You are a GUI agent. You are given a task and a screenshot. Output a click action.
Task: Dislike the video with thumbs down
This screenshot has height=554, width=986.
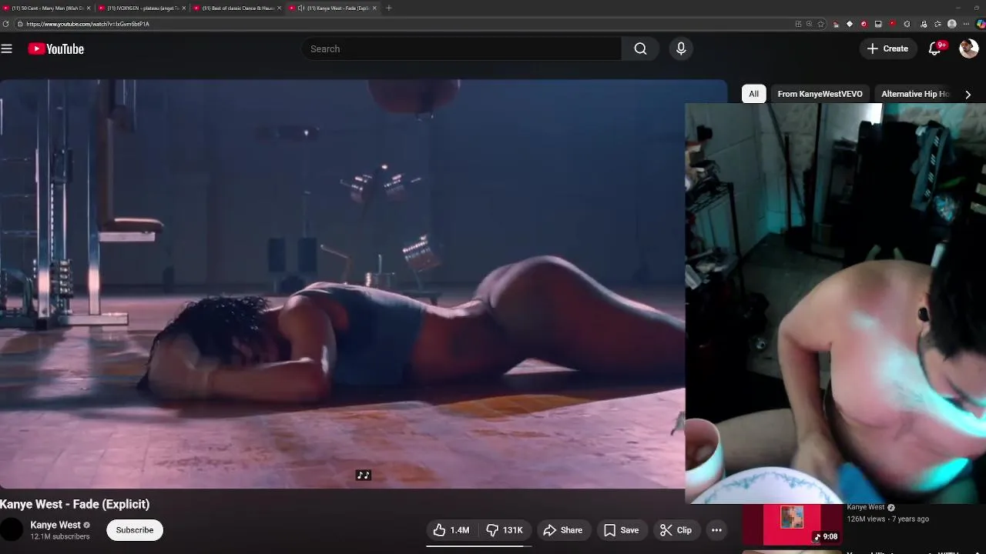tap(505, 530)
